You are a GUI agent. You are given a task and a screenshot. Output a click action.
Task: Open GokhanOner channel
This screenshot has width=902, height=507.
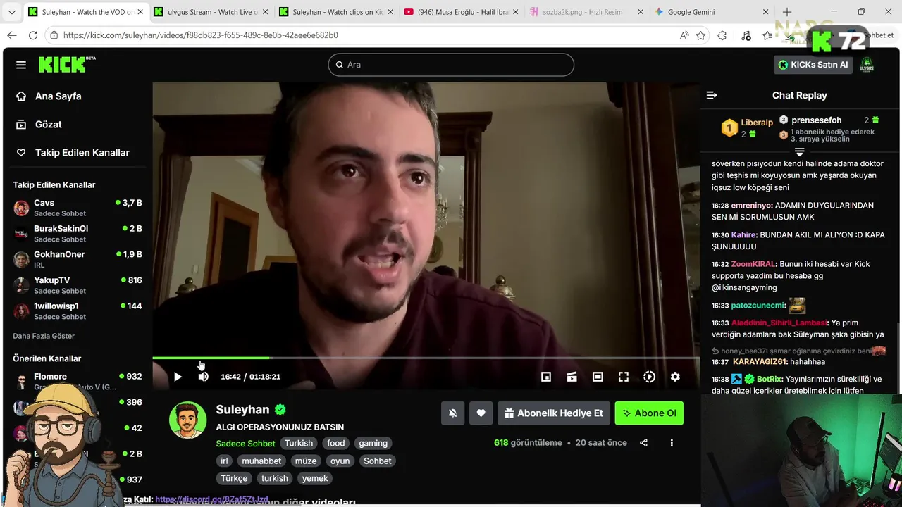(x=78, y=259)
